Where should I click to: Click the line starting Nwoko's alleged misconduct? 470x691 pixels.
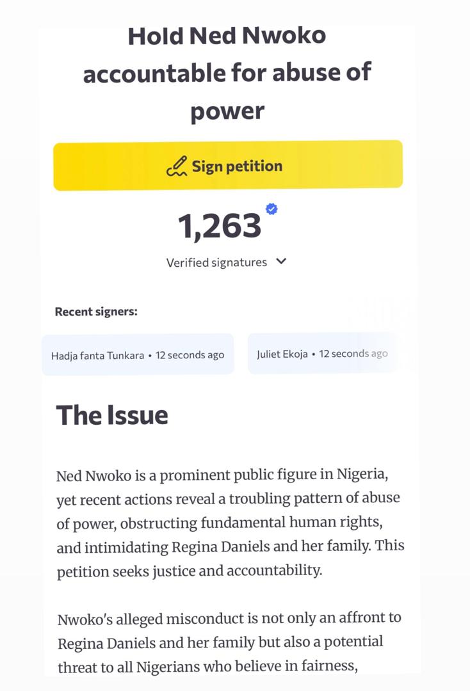pos(229,619)
